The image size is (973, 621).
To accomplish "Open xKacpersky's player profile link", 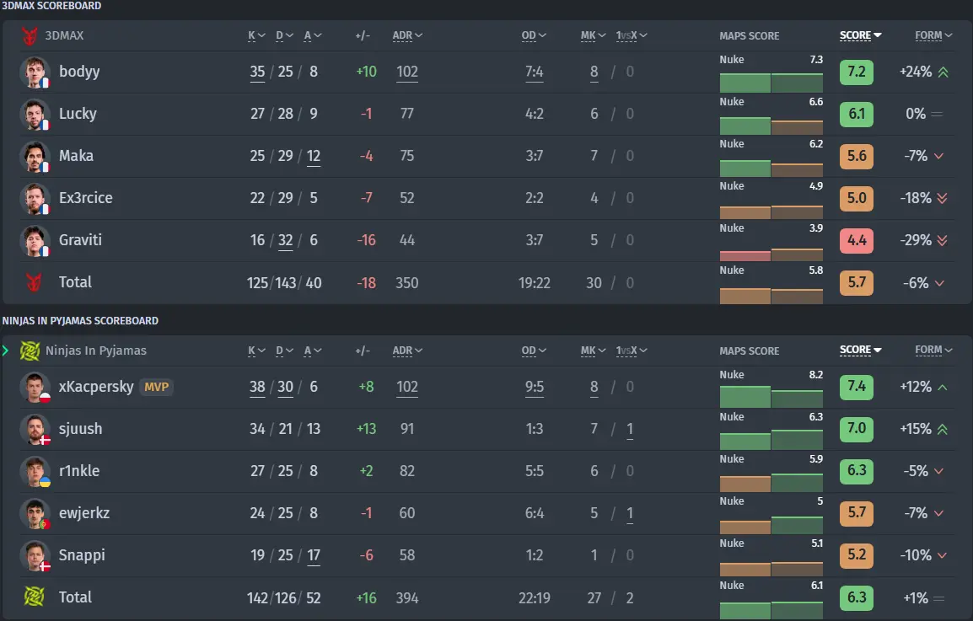I will pos(96,387).
